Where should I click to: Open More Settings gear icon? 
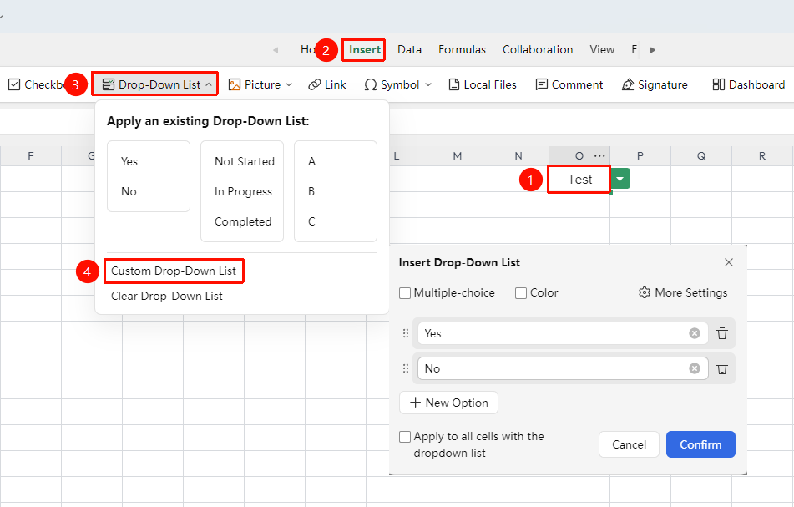[644, 292]
